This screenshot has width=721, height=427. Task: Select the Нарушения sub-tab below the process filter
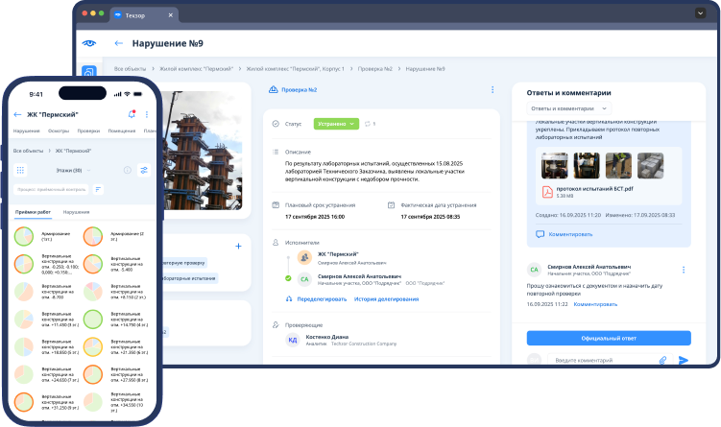point(77,212)
